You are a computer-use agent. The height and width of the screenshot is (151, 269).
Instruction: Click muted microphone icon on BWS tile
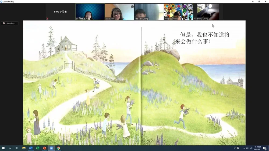click(47, 19)
